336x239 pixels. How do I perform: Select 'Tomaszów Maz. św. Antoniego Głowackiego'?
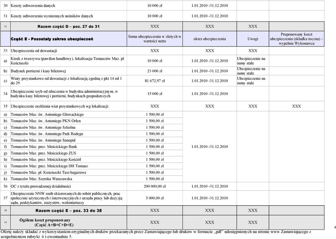point(47,114)
